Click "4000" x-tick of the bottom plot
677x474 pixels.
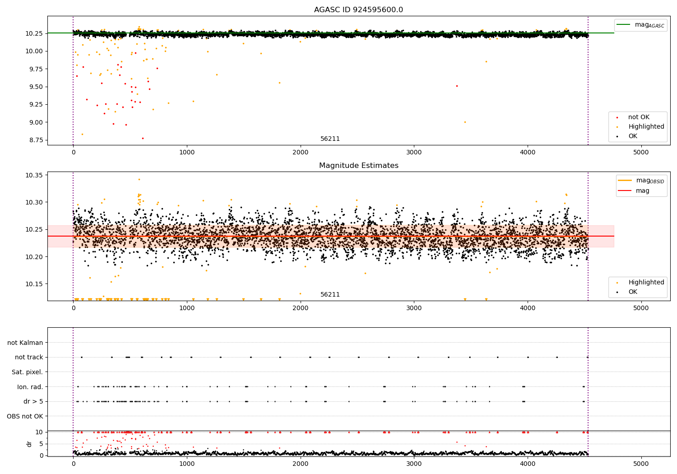[528, 464]
